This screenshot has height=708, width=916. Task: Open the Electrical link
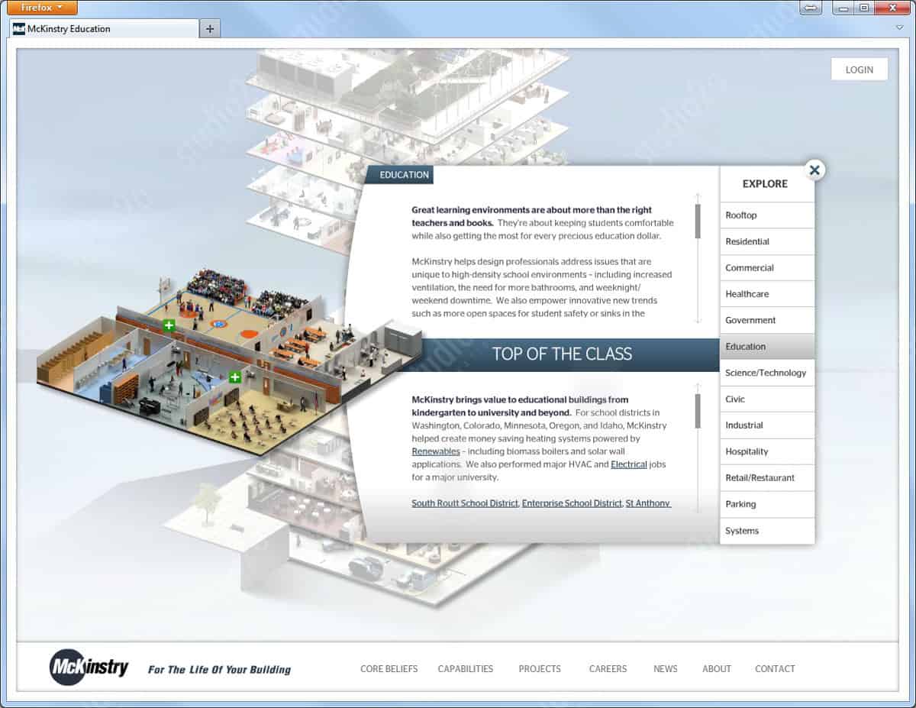pos(629,464)
